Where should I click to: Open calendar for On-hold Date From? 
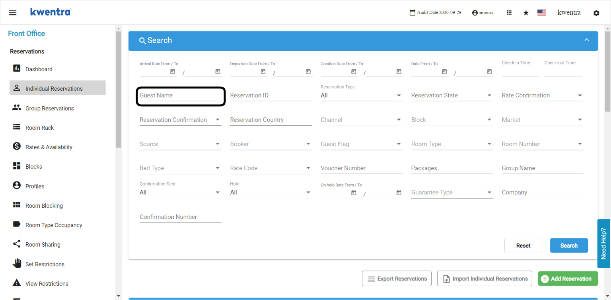click(354, 193)
